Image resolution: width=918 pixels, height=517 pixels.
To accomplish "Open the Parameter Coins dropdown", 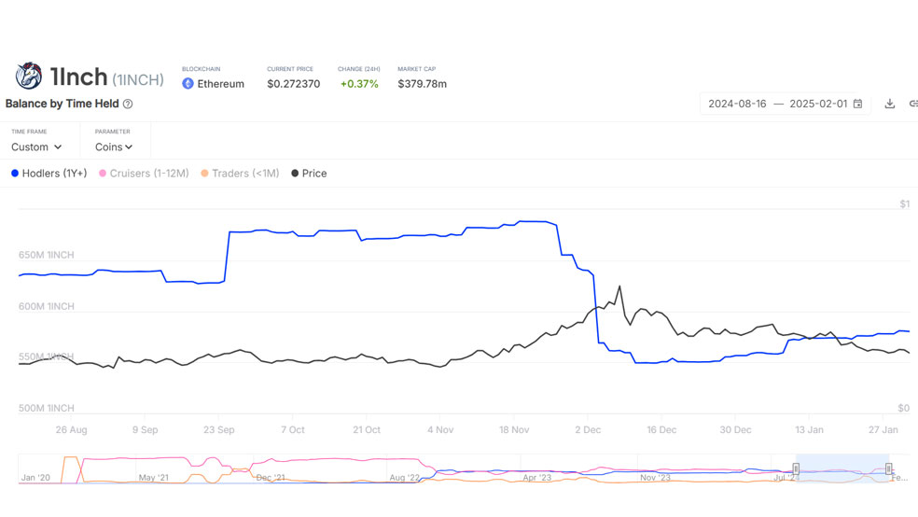I will pos(114,147).
